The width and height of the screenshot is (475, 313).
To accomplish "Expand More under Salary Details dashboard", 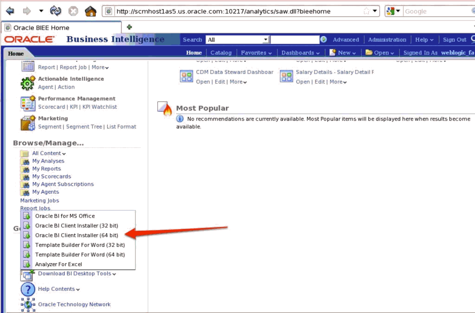I will tap(338, 82).
